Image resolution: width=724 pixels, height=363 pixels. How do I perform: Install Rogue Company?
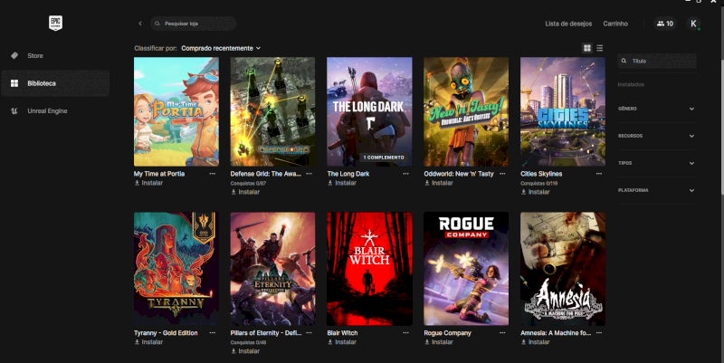438,342
